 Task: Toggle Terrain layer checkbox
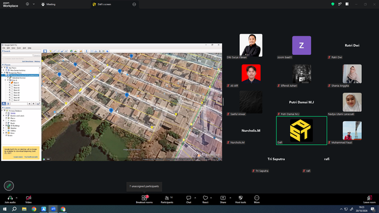(x=7, y=135)
